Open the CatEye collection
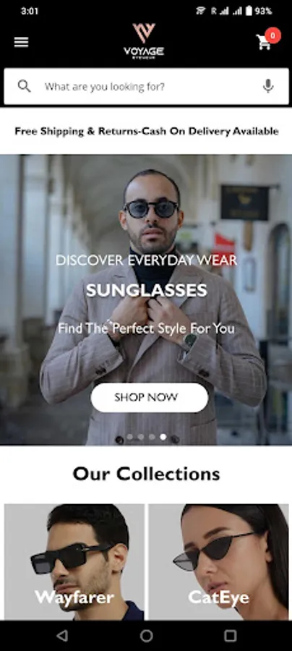 coord(218,562)
